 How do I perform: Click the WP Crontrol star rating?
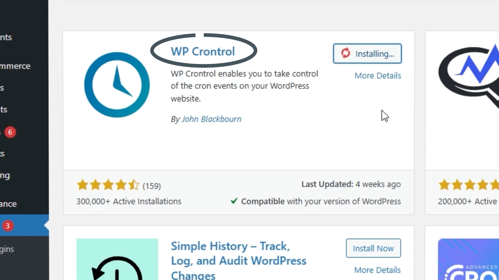pyautogui.click(x=108, y=185)
